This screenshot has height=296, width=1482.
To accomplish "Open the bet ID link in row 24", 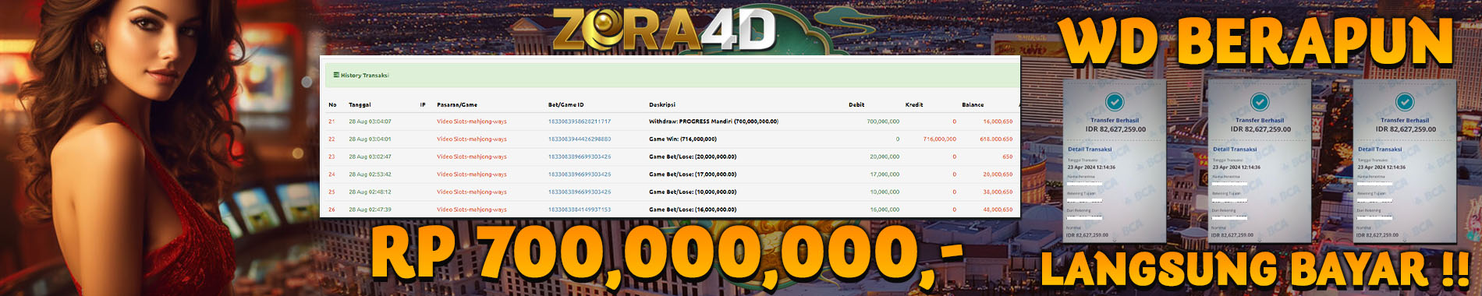I will [580, 174].
